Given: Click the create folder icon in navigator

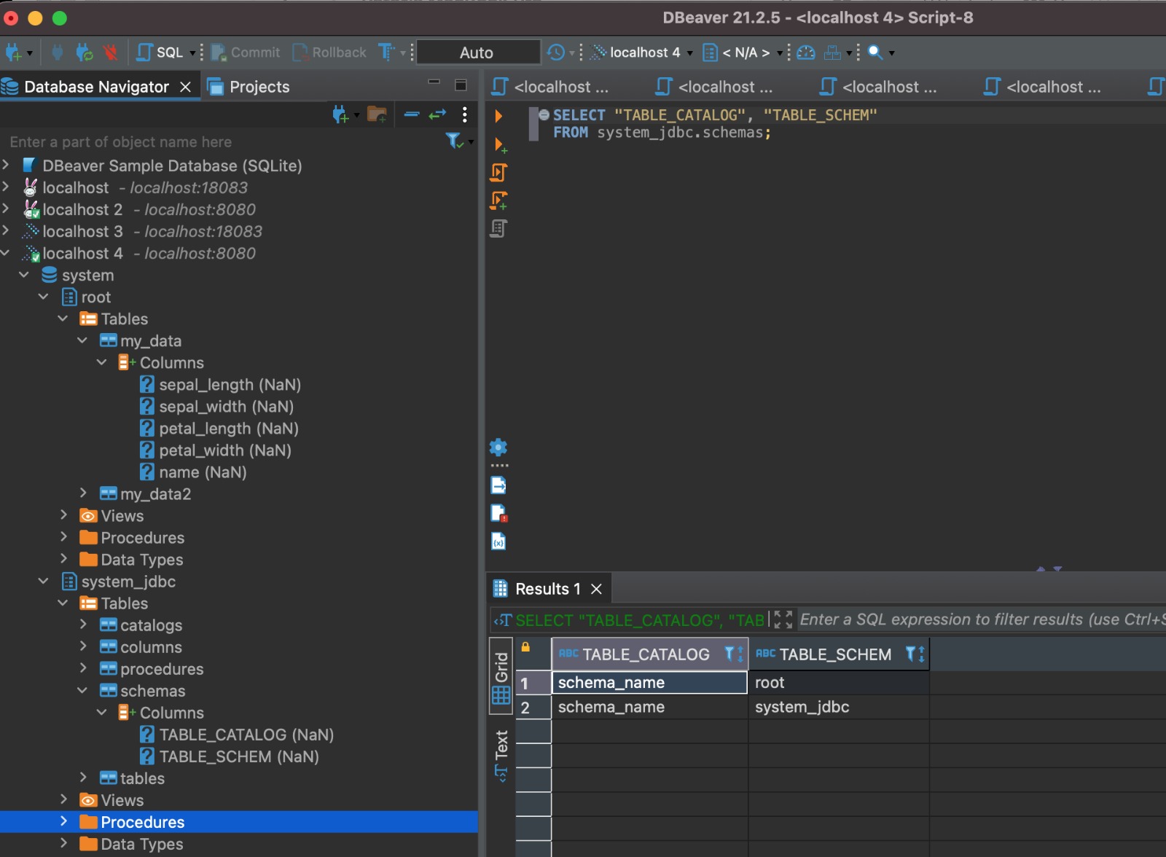Looking at the screenshot, I should (377, 114).
